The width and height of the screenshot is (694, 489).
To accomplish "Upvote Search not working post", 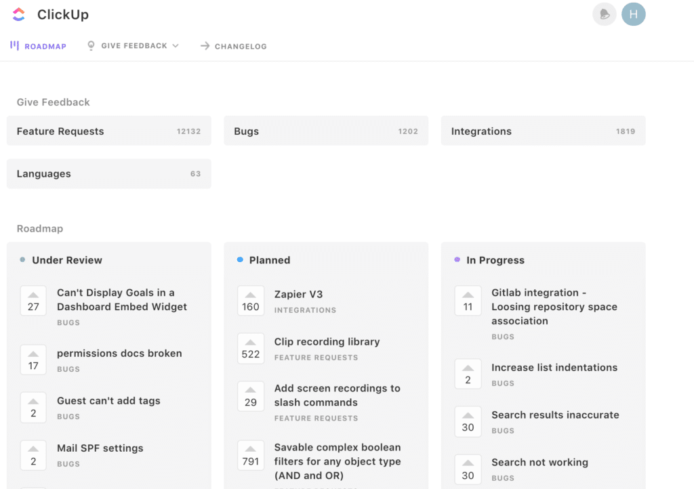I will [x=468, y=469].
